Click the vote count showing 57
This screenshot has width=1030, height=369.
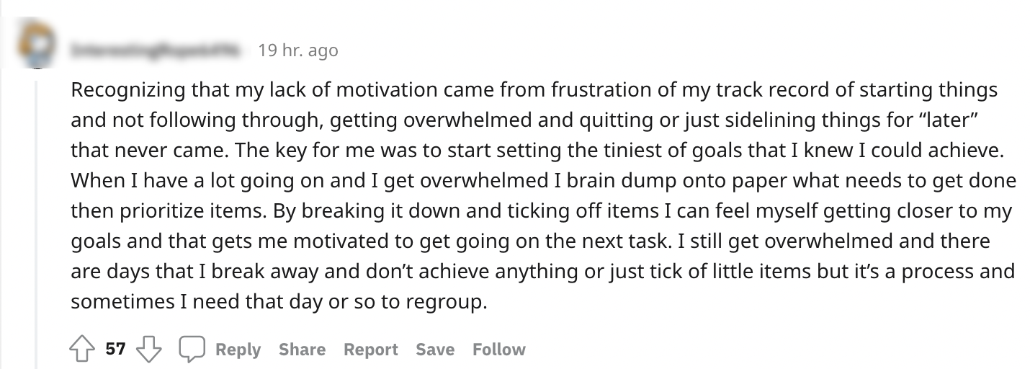pyautogui.click(x=115, y=350)
